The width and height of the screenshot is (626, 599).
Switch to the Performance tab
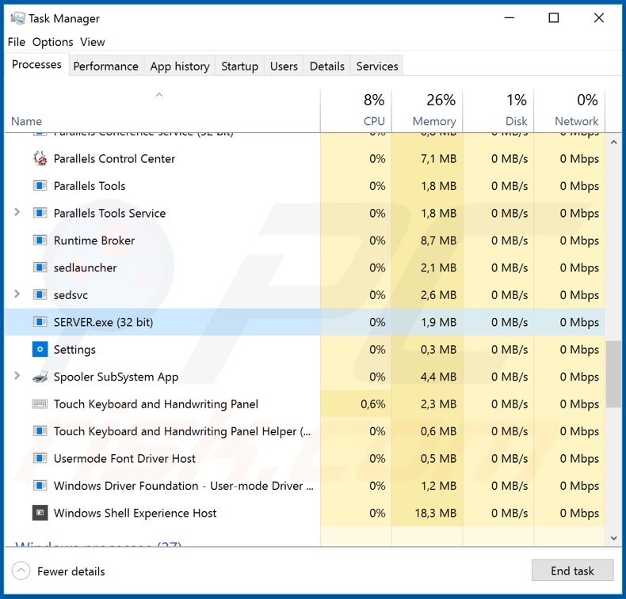tap(106, 66)
